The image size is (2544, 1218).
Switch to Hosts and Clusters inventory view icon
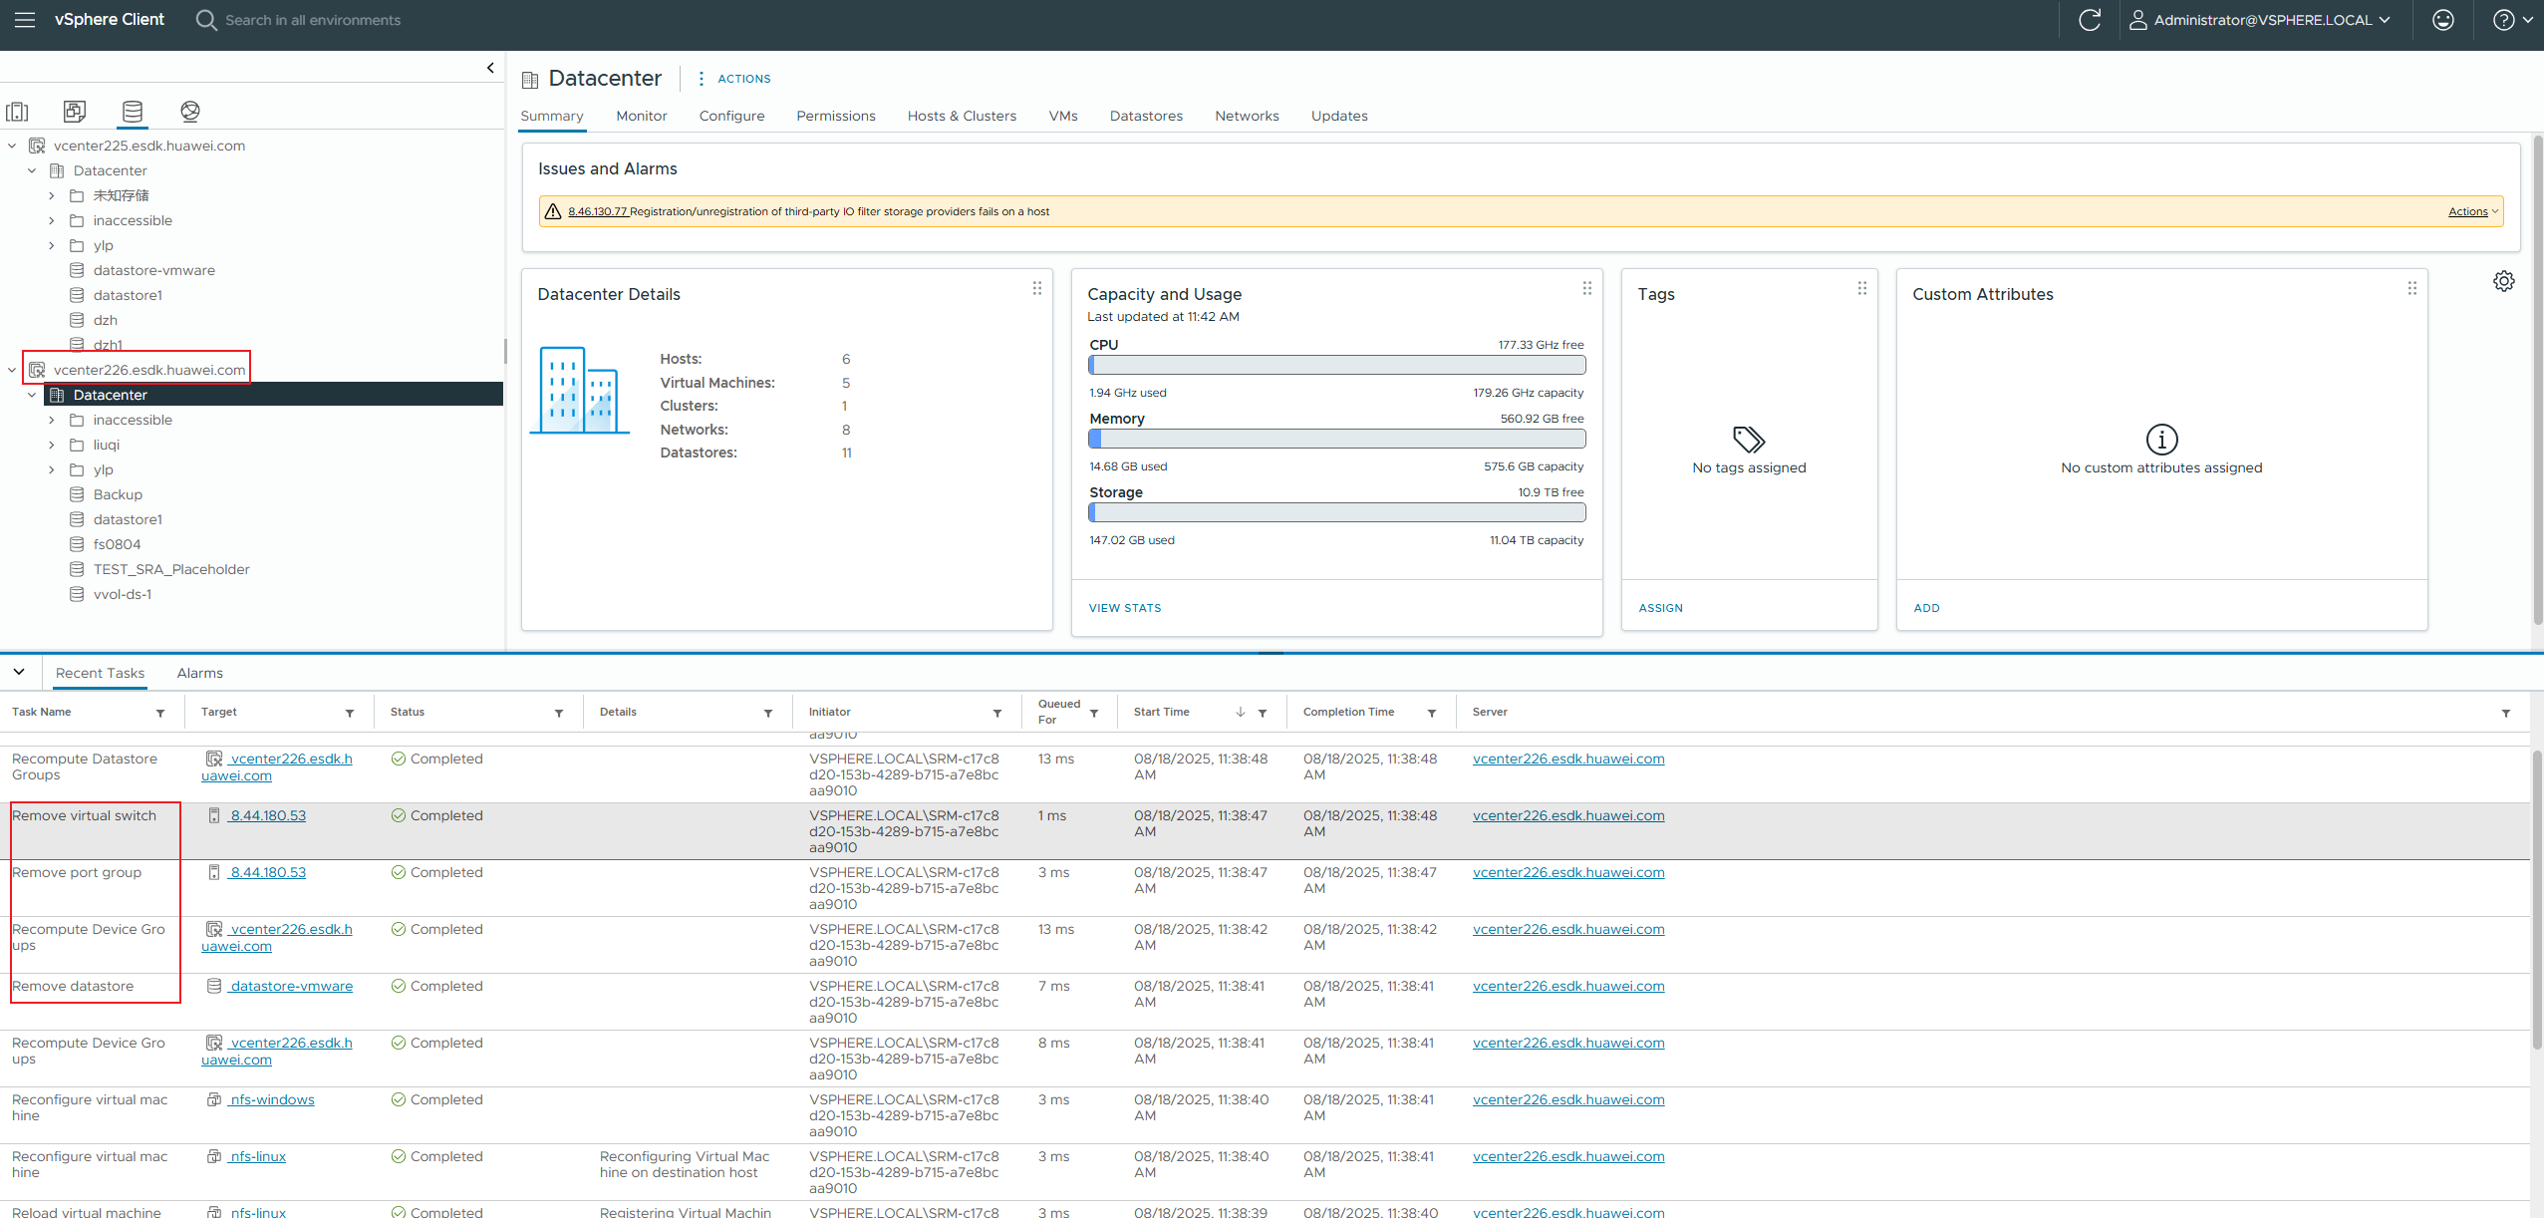pyautogui.click(x=18, y=112)
